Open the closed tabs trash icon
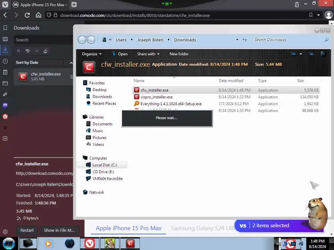This screenshot has height=250, width=334. [x=297, y=5]
